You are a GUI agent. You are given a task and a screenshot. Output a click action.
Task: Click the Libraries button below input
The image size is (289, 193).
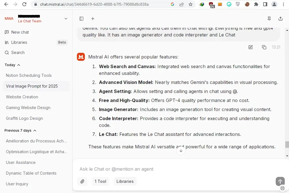point(125,181)
